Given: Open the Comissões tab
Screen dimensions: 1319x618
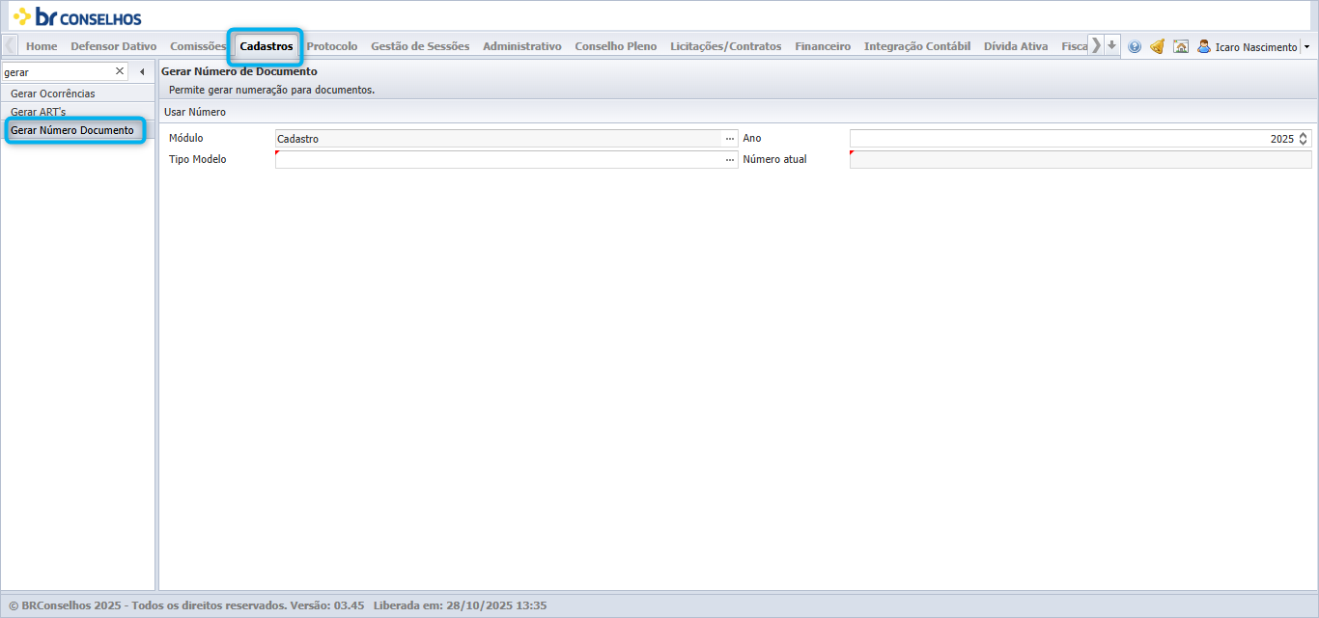Looking at the screenshot, I should [x=198, y=46].
